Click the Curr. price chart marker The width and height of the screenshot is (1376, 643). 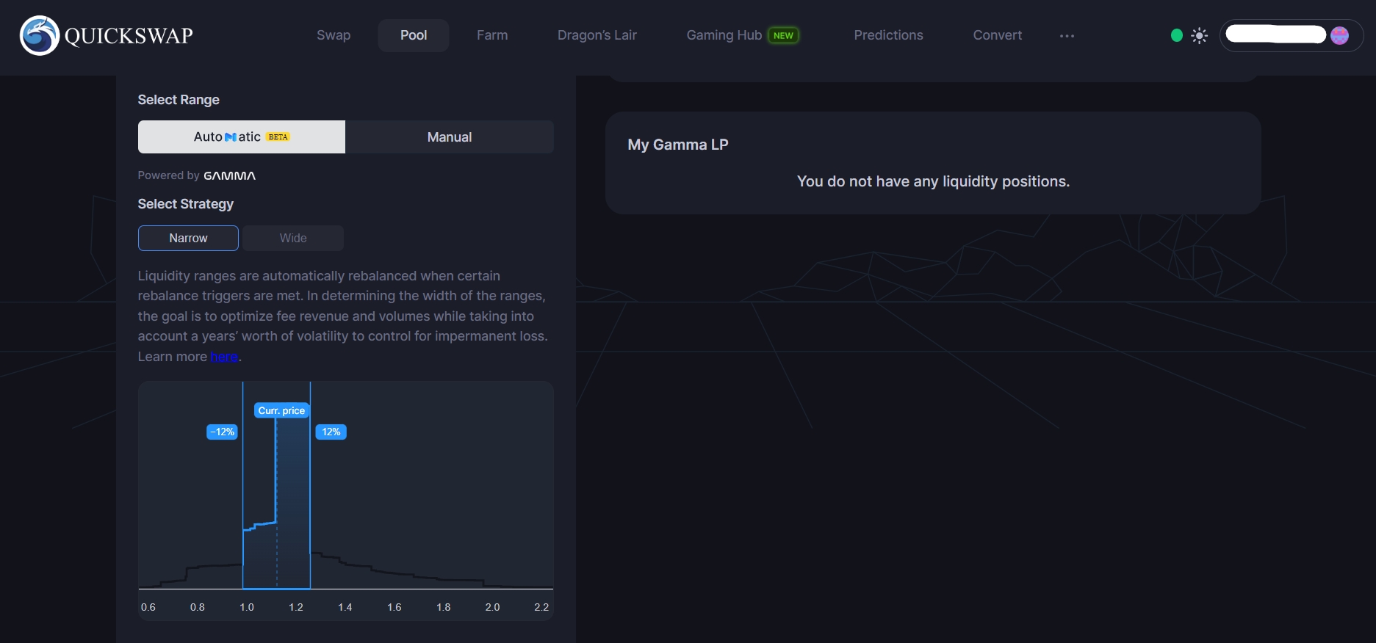click(281, 410)
